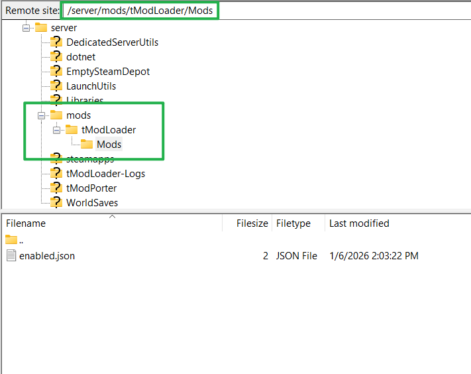Collapse the mods folder node

[42, 115]
